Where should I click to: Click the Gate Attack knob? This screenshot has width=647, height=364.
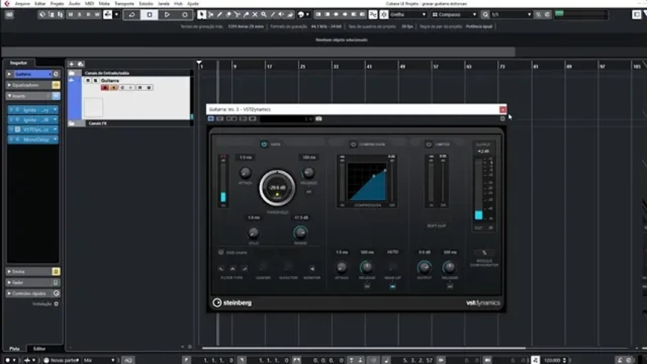(x=245, y=172)
